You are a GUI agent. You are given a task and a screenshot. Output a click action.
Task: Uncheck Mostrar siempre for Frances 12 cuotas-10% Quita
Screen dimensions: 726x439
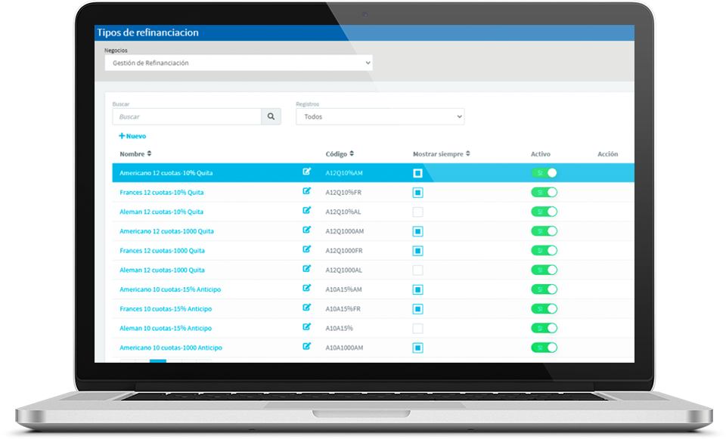pos(417,193)
